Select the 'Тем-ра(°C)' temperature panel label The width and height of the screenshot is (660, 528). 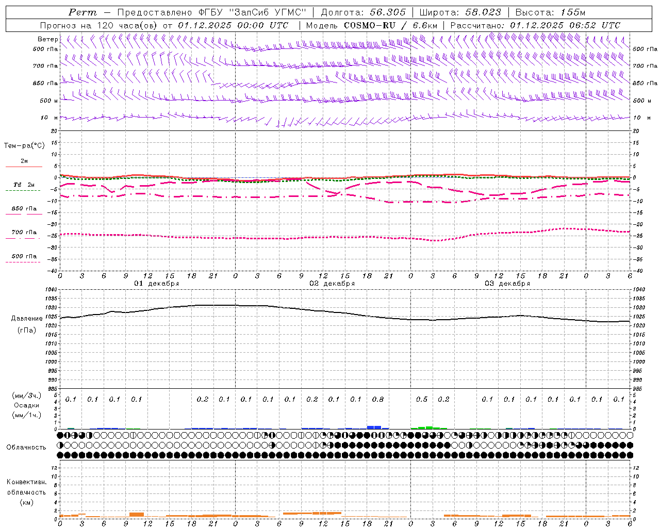click(x=24, y=146)
